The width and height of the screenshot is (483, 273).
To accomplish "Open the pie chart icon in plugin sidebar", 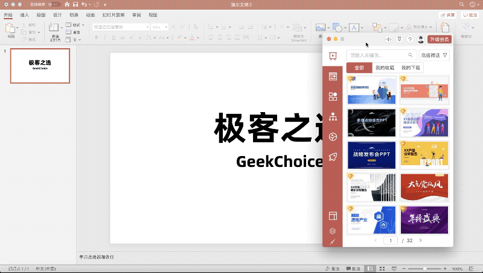I will tap(333, 137).
